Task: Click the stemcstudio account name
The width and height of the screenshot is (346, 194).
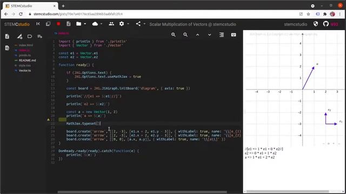Action: point(296,24)
